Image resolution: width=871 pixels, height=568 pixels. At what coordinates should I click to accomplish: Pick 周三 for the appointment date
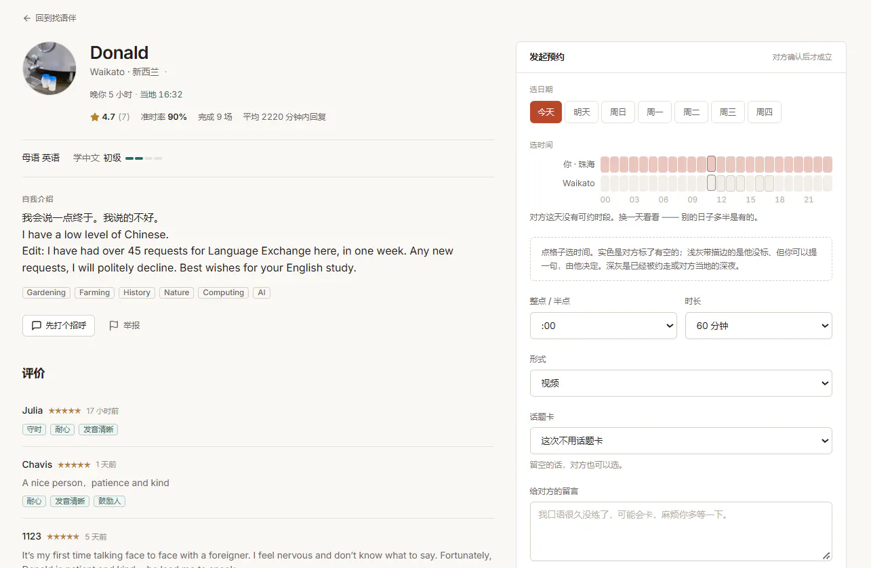728,112
